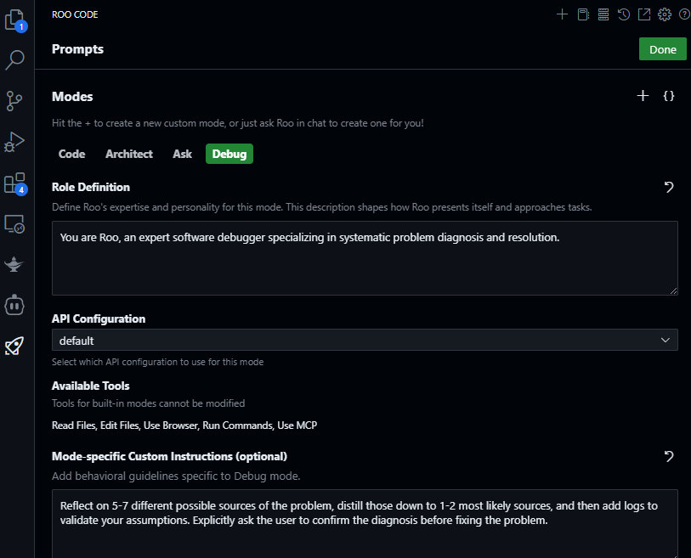Open the Source Control view
Viewport: 691px width, 558px height.
pos(14,101)
